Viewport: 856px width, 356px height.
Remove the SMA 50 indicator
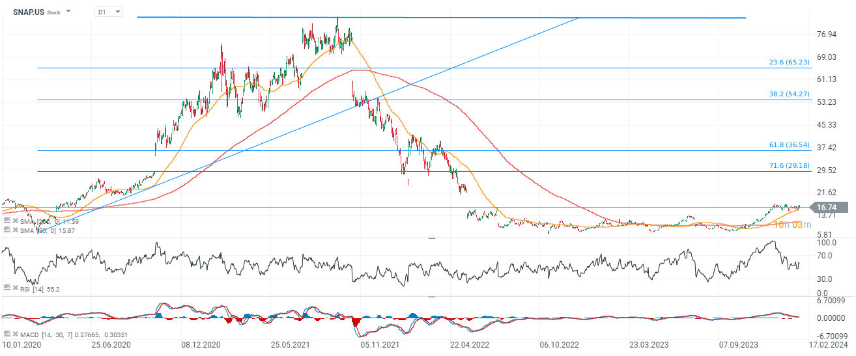[15, 230]
